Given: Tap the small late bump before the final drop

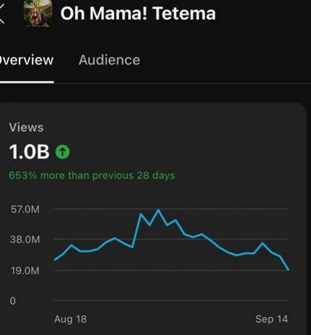Looking at the screenshot, I should coord(262,243).
